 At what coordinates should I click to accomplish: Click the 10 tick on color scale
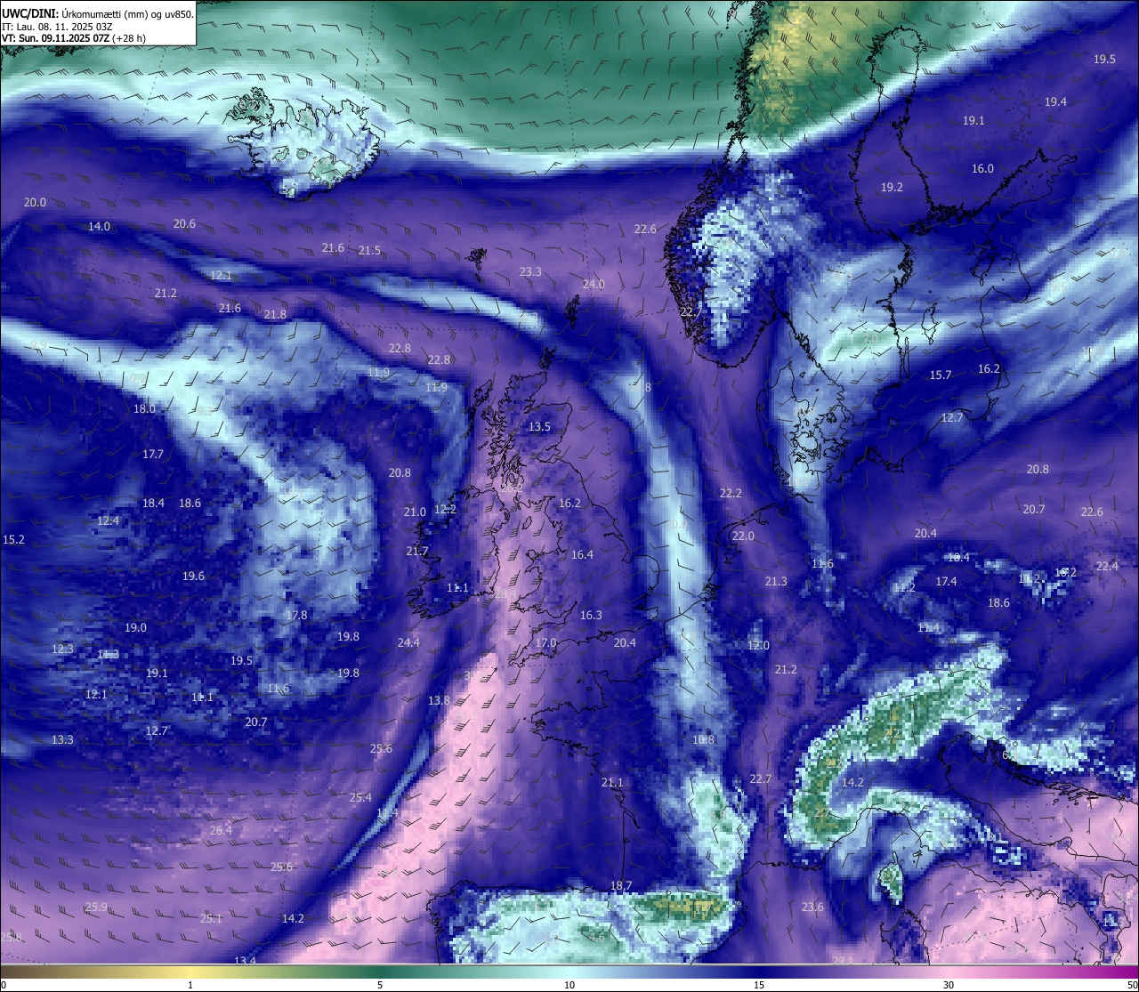(x=569, y=985)
